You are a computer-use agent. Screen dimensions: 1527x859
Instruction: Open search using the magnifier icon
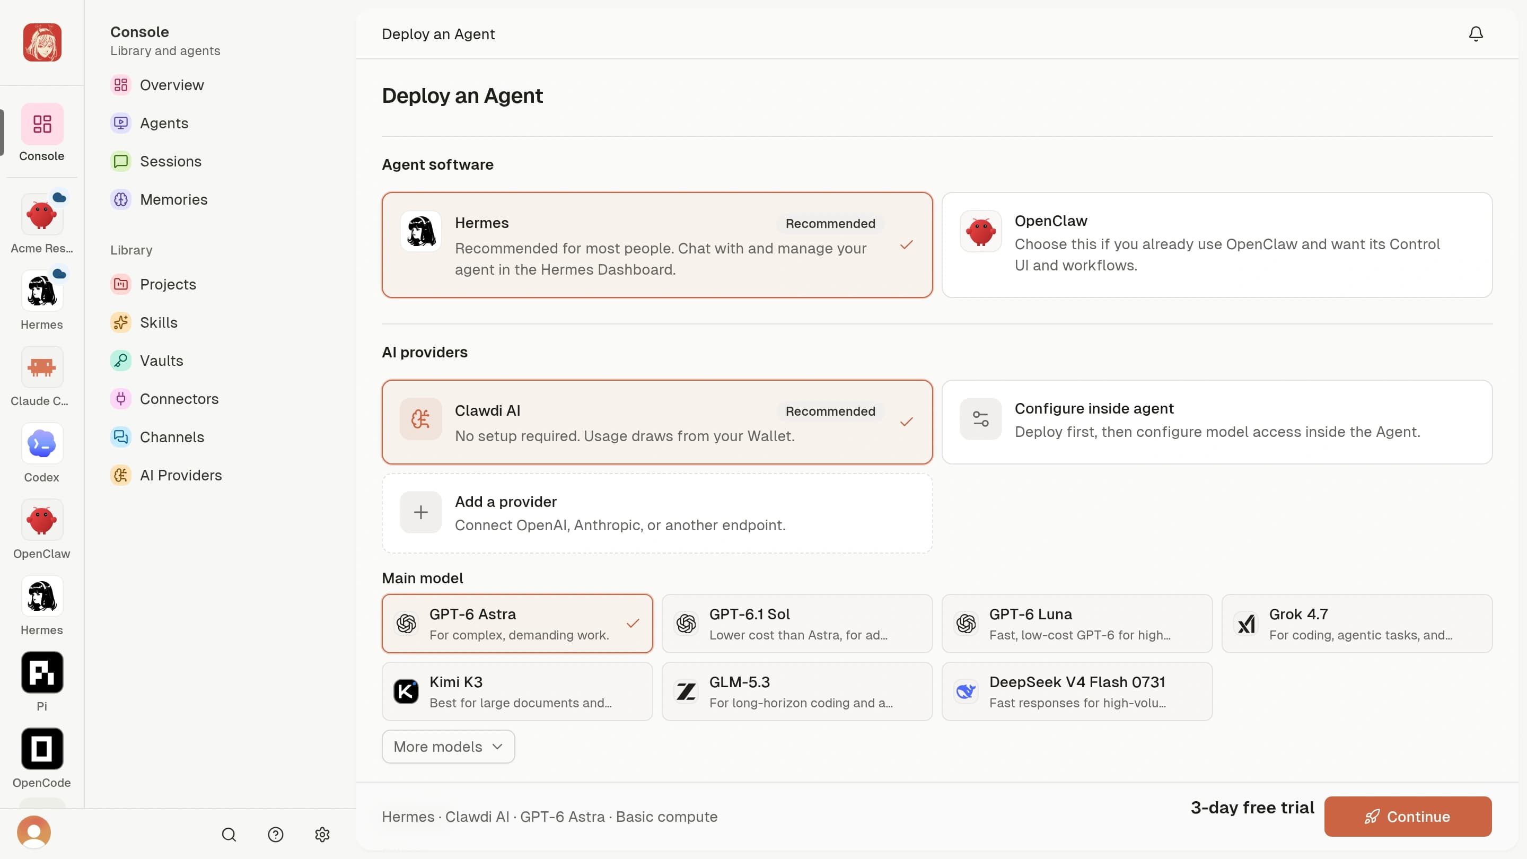[229, 835]
